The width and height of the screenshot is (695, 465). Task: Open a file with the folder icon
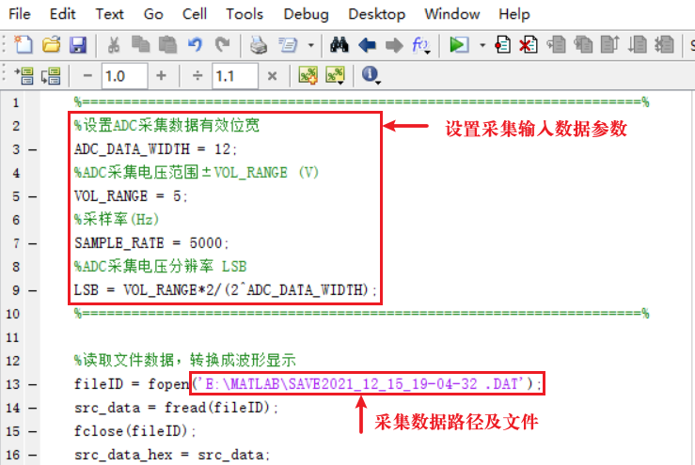[x=52, y=45]
